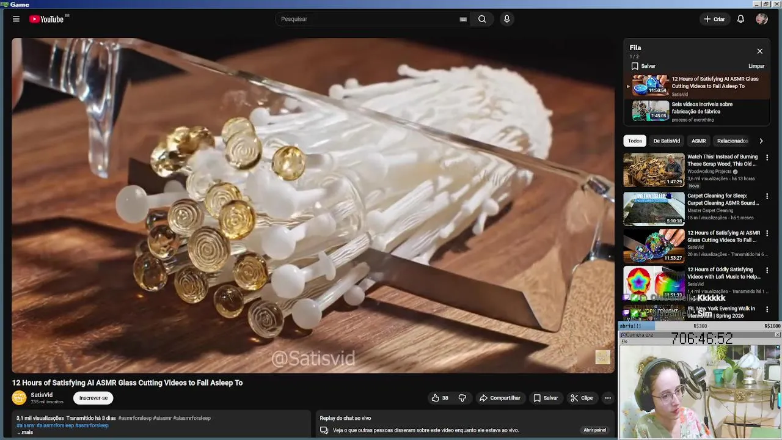Subscribe with the Inscrever-se button
This screenshot has width=782, height=440.
point(93,398)
